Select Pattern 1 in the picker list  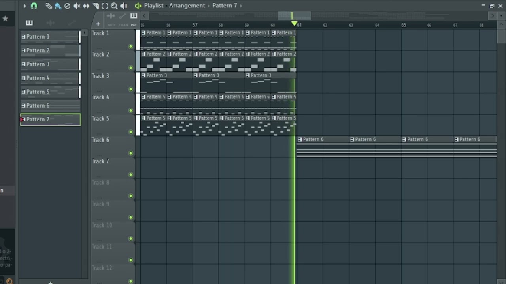[50, 37]
